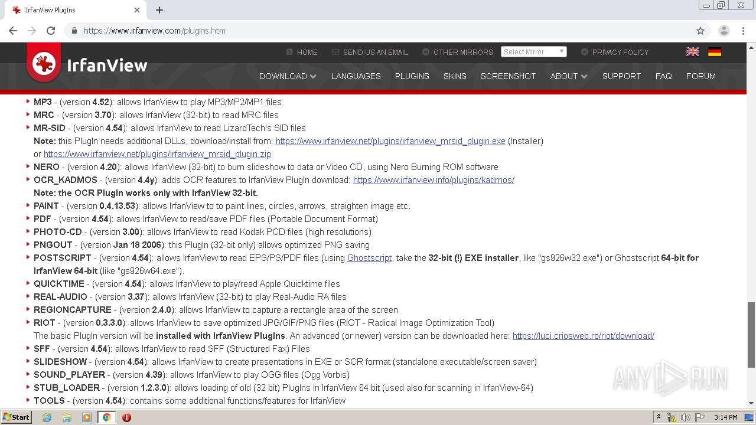Open Chrome profile avatar icon

click(724, 31)
